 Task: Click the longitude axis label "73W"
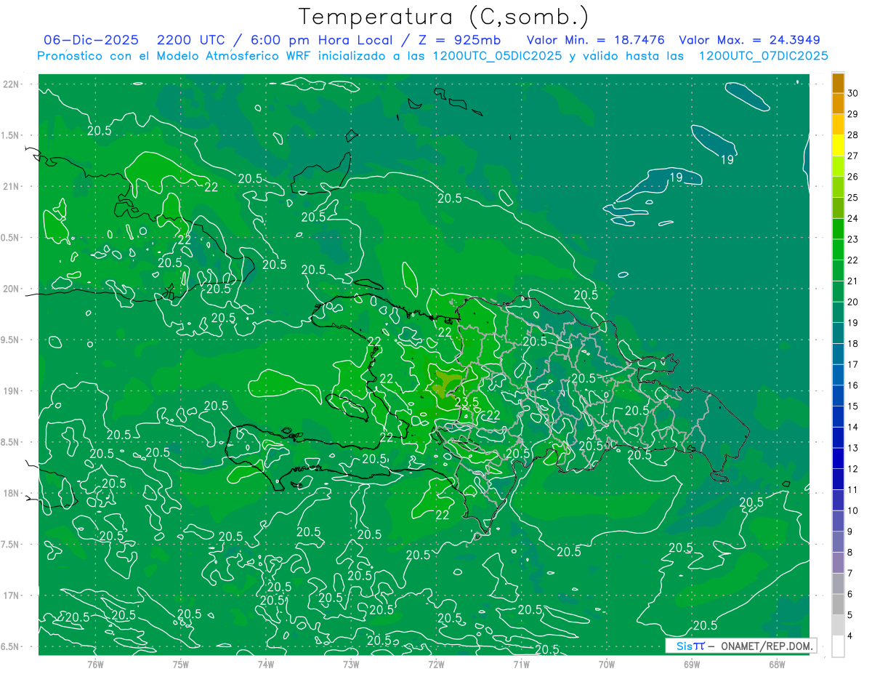pos(351,665)
